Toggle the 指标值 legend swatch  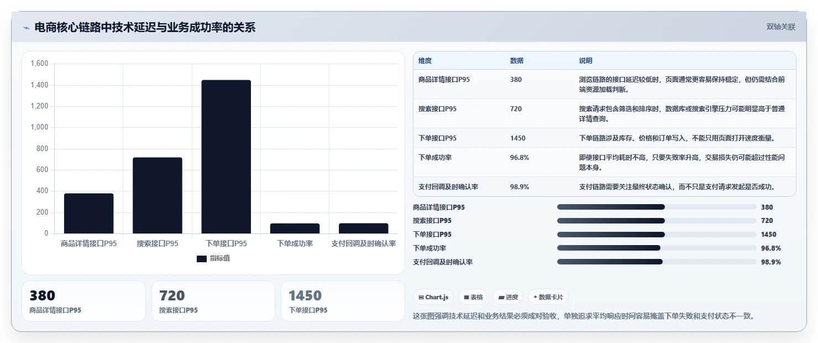[x=202, y=258]
